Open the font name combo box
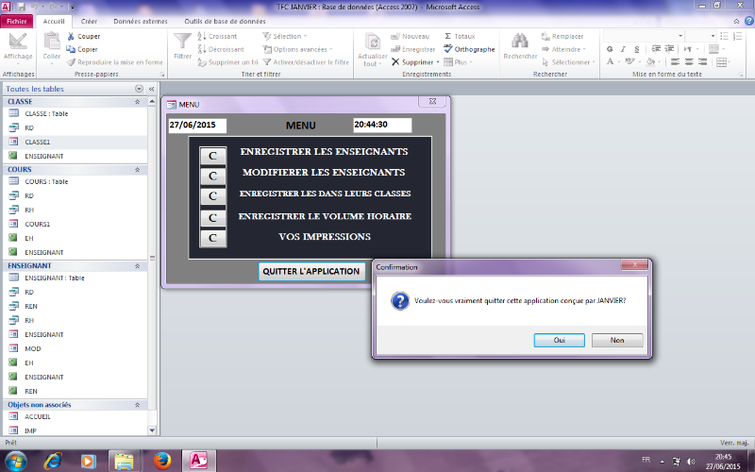Screen dimensions: 755x472 644,36
